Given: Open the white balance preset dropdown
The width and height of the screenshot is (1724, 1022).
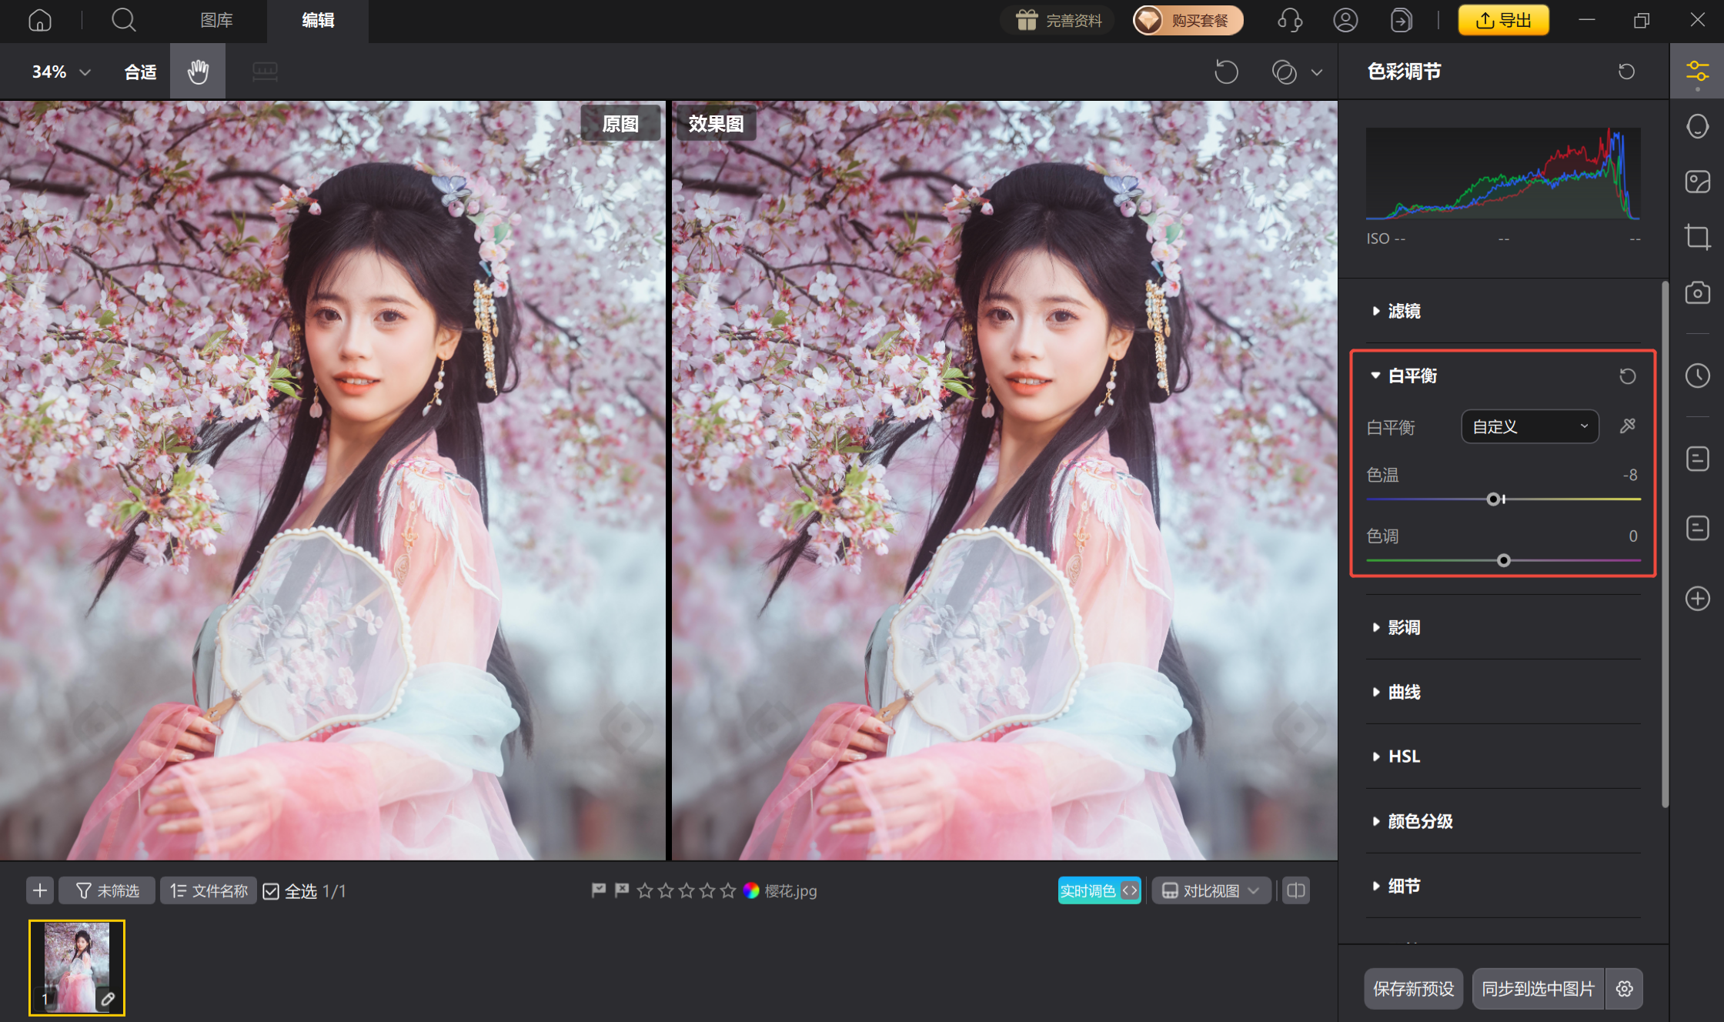Looking at the screenshot, I should point(1529,426).
